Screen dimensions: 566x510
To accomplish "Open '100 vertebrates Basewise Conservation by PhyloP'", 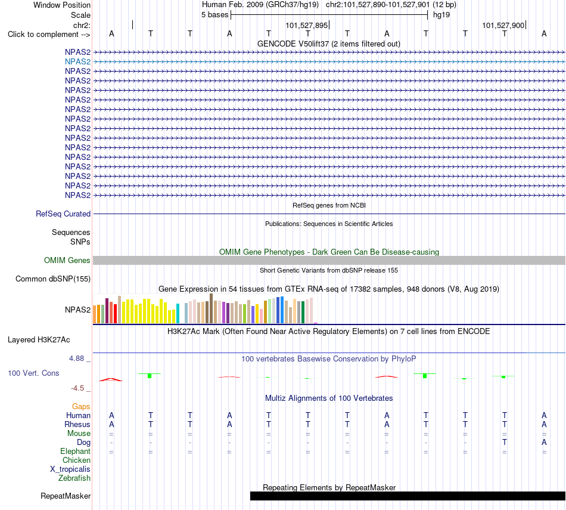I will click(329, 359).
